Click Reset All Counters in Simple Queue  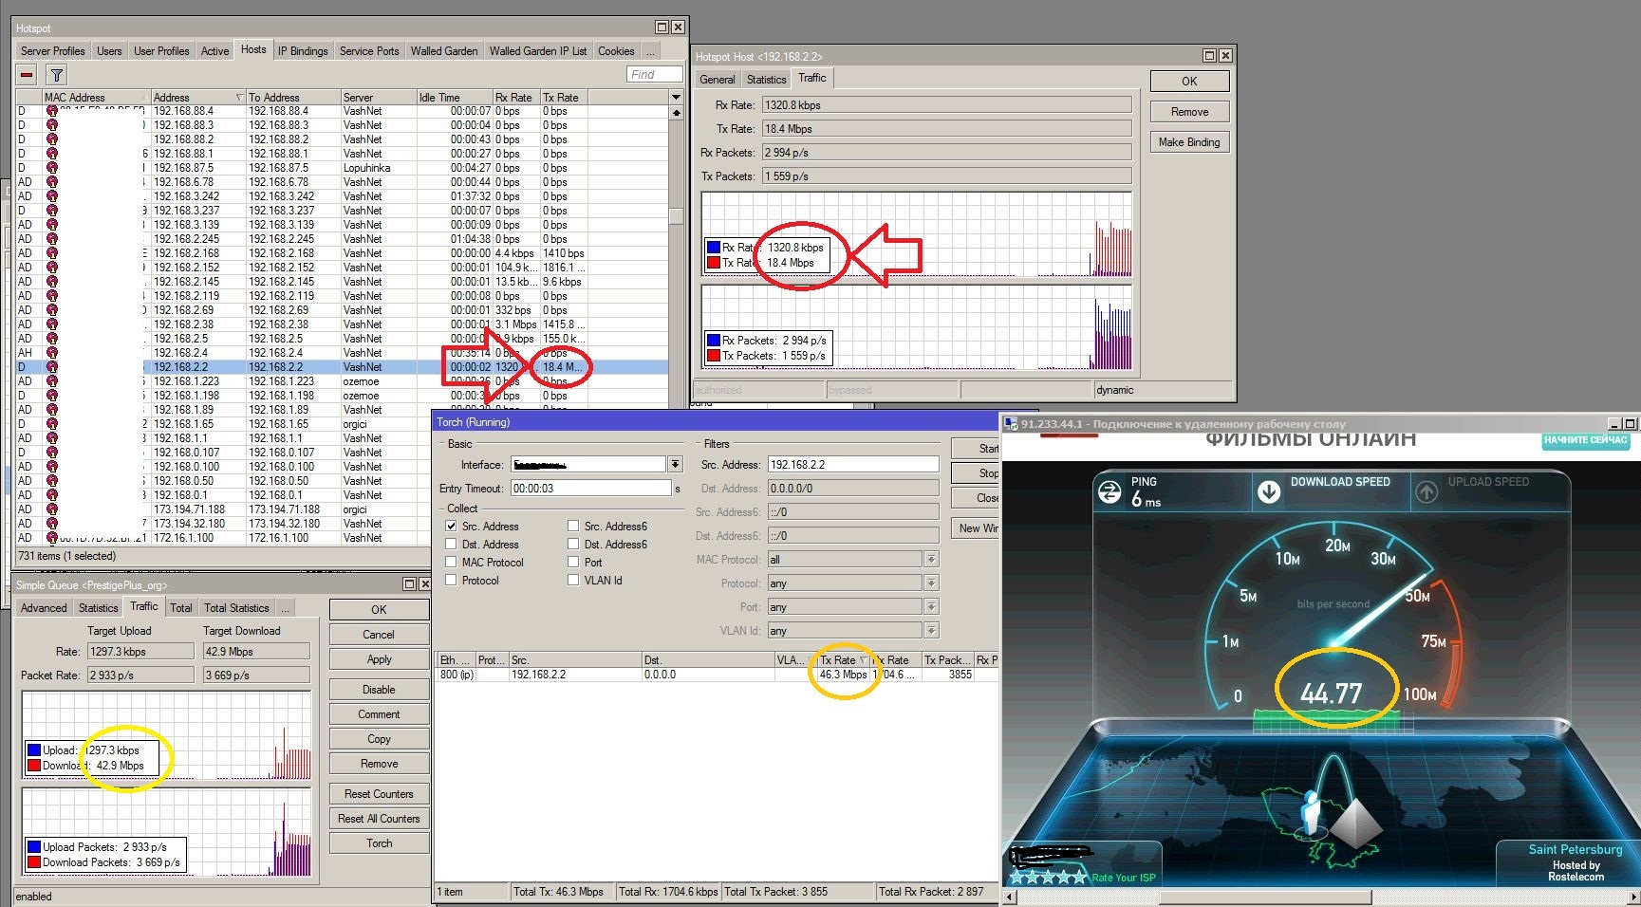click(x=379, y=819)
